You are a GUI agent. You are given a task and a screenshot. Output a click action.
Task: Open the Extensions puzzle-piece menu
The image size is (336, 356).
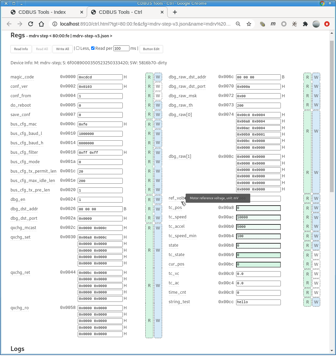pos(305,24)
